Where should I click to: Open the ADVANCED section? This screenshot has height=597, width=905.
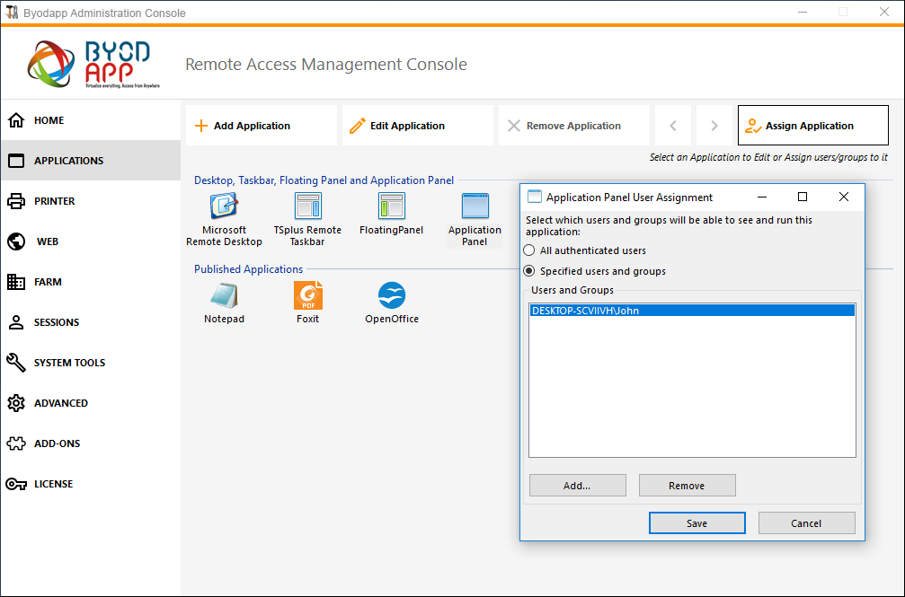(91, 402)
